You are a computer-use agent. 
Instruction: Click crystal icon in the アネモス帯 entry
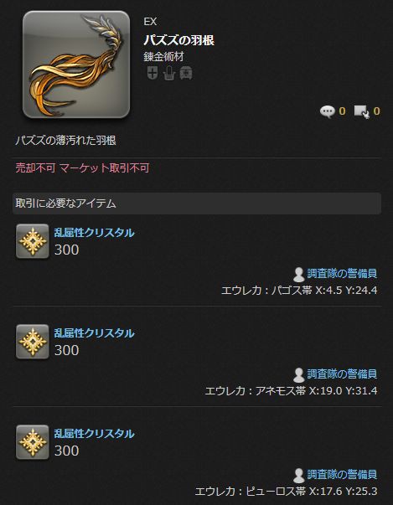click(33, 342)
